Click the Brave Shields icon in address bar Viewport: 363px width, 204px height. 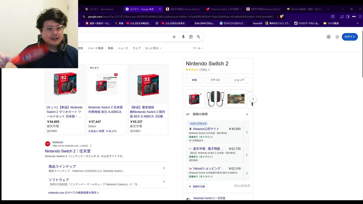coord(282,16)
